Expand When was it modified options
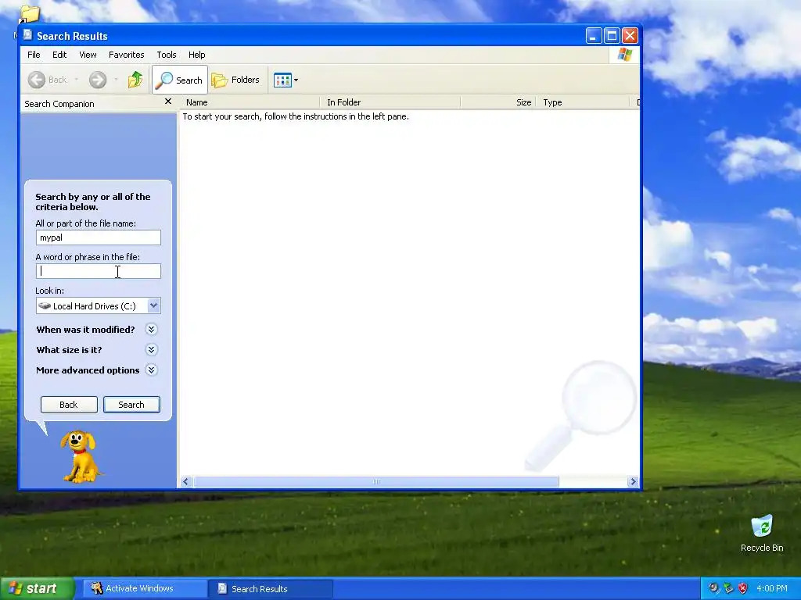 click(151, 329)
